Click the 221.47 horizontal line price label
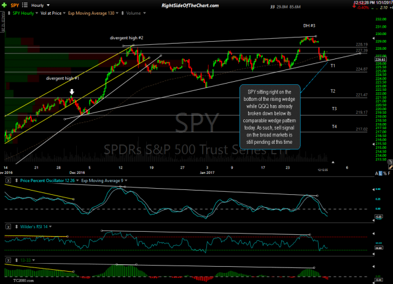Viewport: 393px width, 284px height. 362,95
